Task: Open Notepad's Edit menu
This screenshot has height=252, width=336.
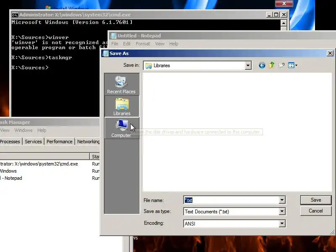Action: point(127,44)
